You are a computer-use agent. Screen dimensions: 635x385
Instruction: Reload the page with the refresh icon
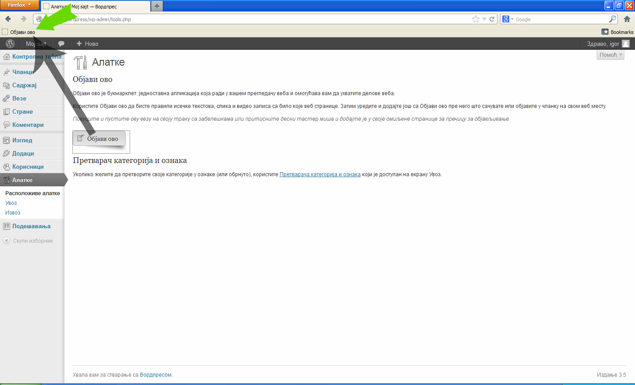point(492,19)
